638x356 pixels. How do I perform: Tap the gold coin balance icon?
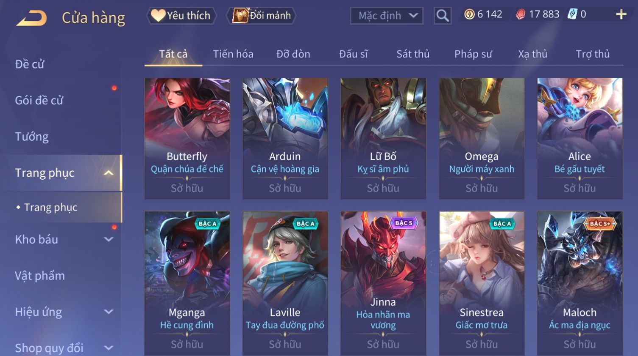(x=469, y=14)
